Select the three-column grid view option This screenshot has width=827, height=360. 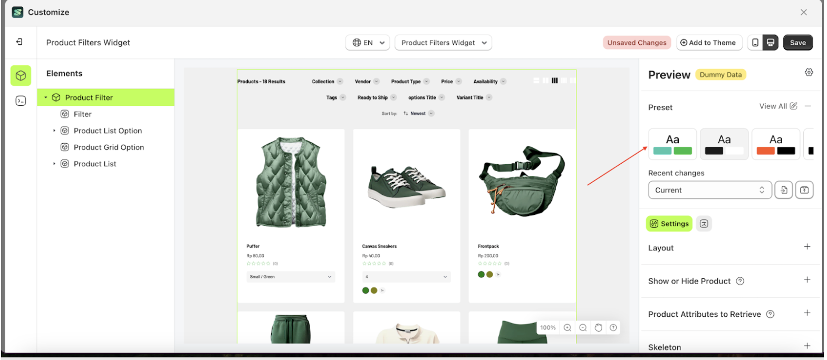tap(554, 81)
